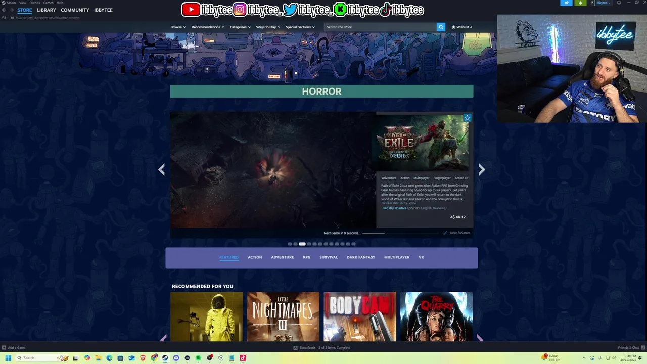Click the Singleplayer tag
The width and height of the screenshot is (647, 364).
point(442,178)
